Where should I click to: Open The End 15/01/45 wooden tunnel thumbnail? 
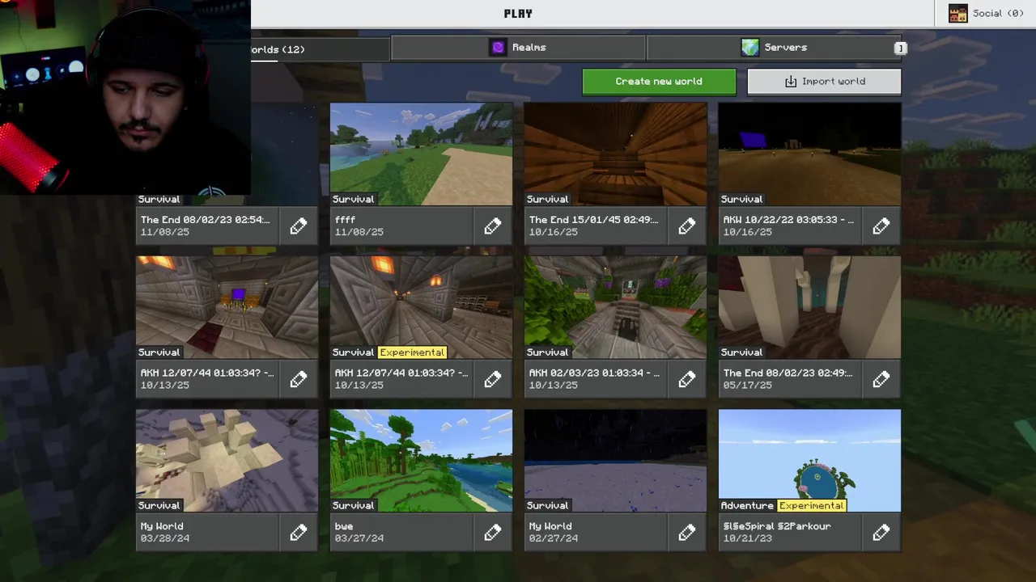point(615,154)
